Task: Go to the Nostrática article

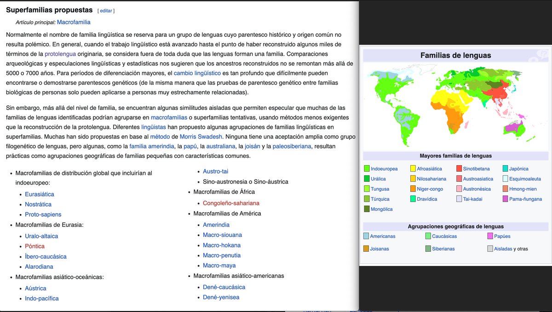Action: click(x=38, y=204)
